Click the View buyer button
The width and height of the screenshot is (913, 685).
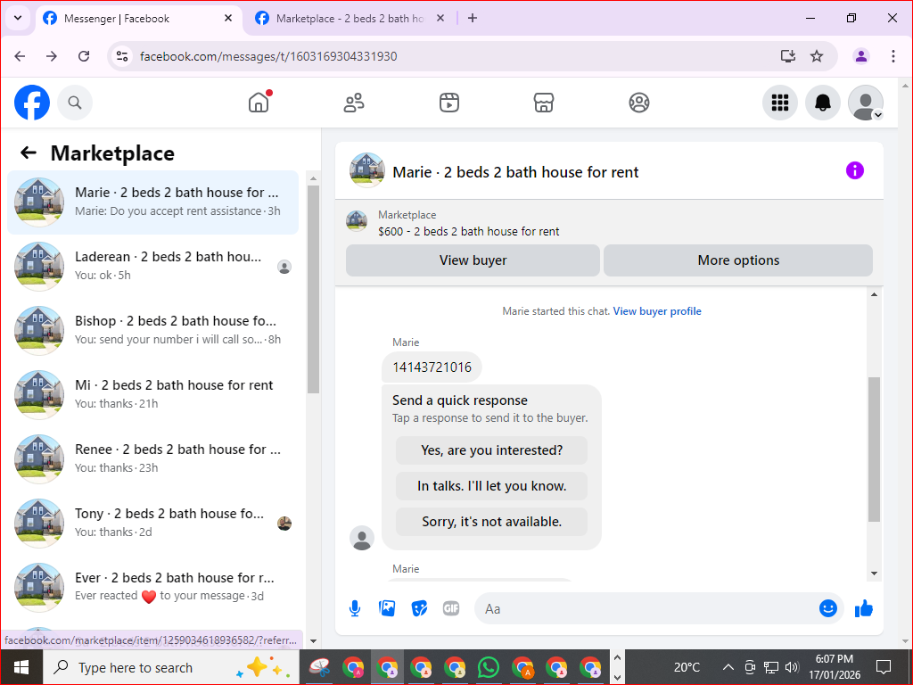[x=473, y=260]
